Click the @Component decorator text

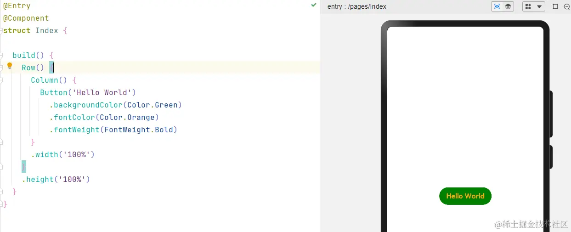[x=26, y=18]
